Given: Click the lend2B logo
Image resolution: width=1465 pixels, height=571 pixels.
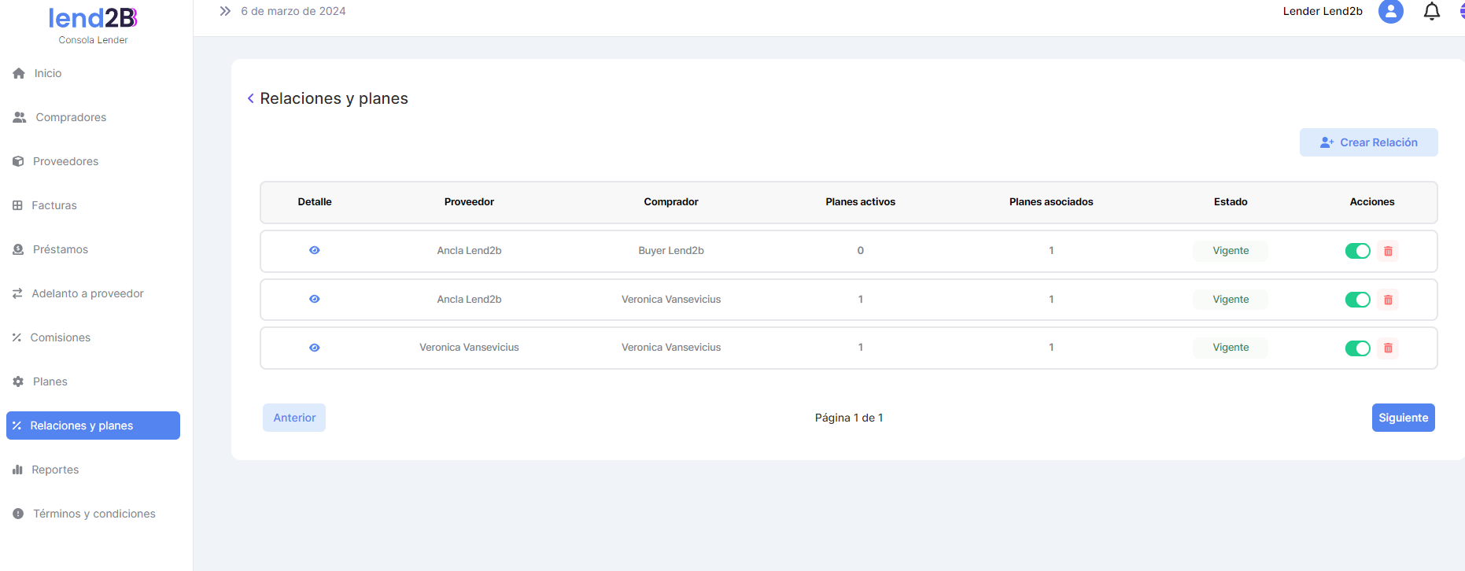Looking at the screenshot, I should pos(93,18).
